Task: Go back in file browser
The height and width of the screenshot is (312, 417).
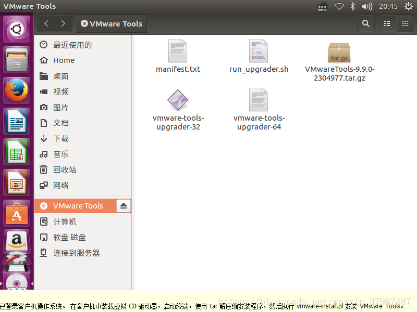Action: click(46, 23)
